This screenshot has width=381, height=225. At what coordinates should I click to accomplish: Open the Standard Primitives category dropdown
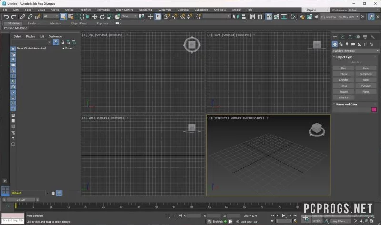[355, 51]
